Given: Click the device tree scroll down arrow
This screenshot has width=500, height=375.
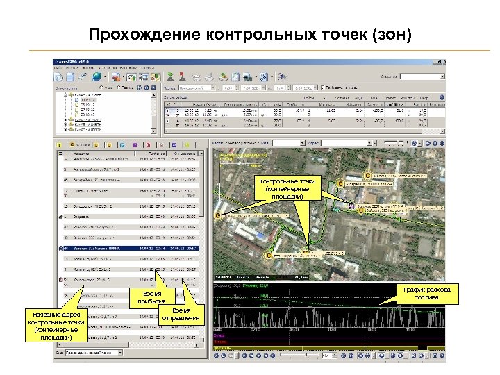Looking at the screenshot, I should click(153, 131).
